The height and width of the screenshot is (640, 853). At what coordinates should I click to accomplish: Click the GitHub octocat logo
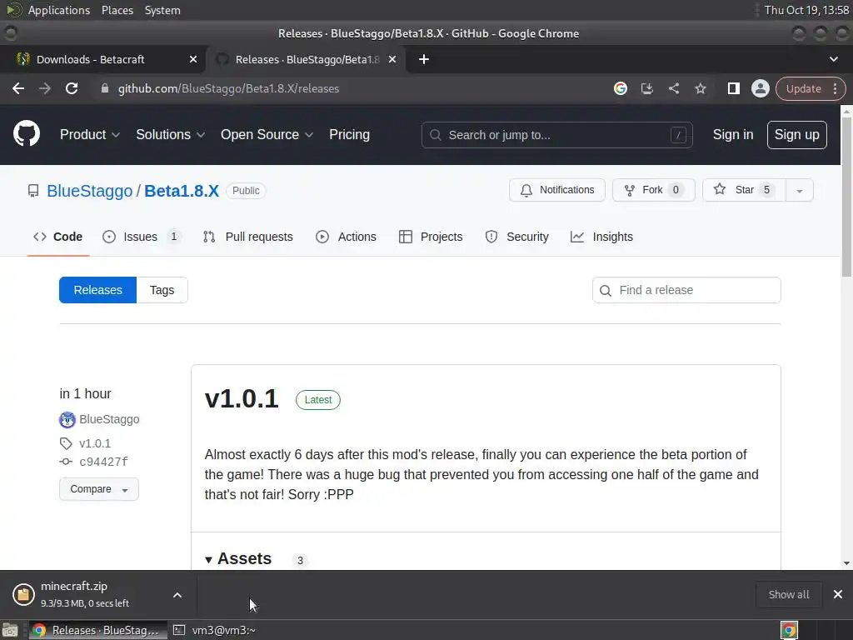tap(27, 134)
